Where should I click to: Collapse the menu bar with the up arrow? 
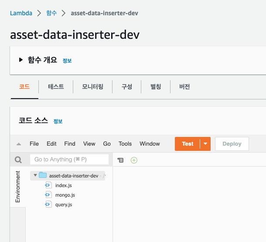[19, 144]
